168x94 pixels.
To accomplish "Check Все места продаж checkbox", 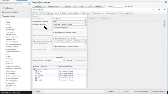I will (x=34, y=69).
